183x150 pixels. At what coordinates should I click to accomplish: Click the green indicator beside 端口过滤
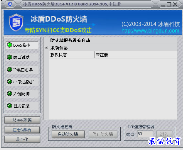(10, 57)
